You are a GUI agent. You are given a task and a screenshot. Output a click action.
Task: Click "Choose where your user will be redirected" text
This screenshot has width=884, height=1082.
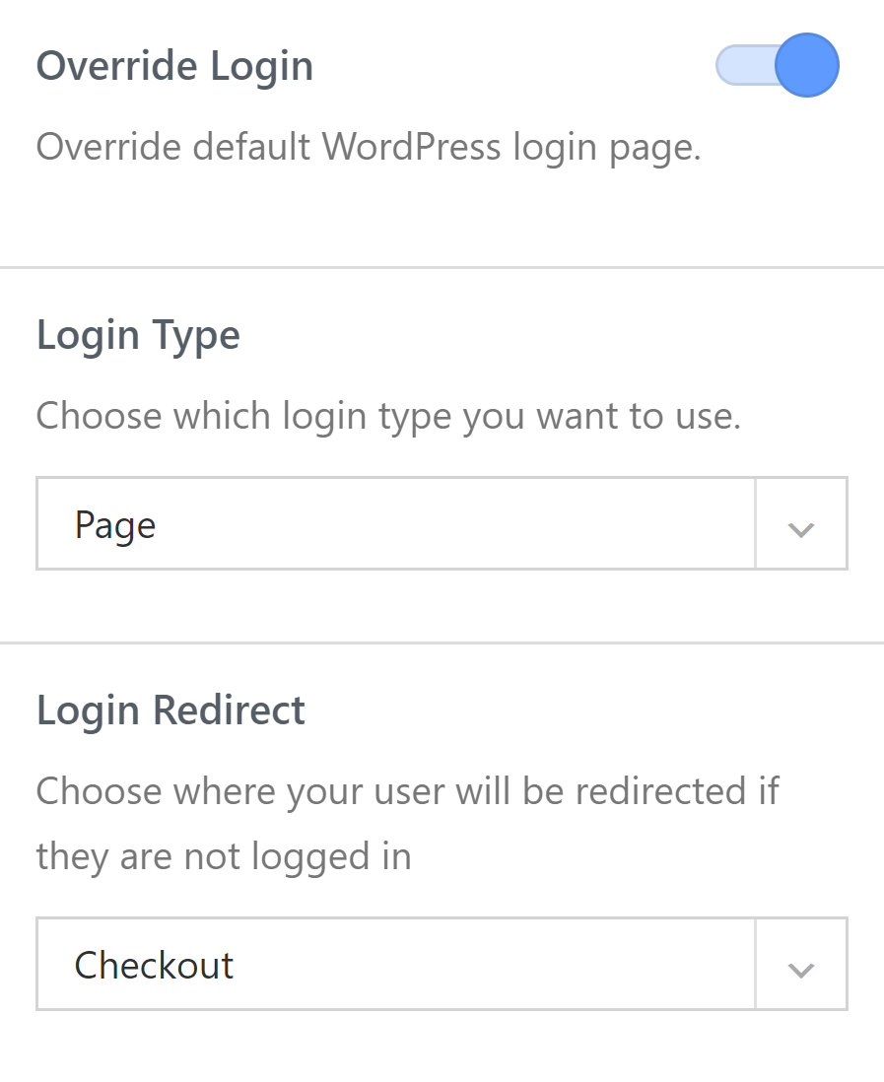pos(407,790)
